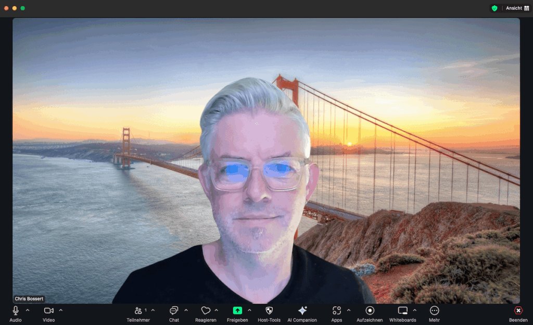Start screen sharing with Freigeben

tap(237, 311)
